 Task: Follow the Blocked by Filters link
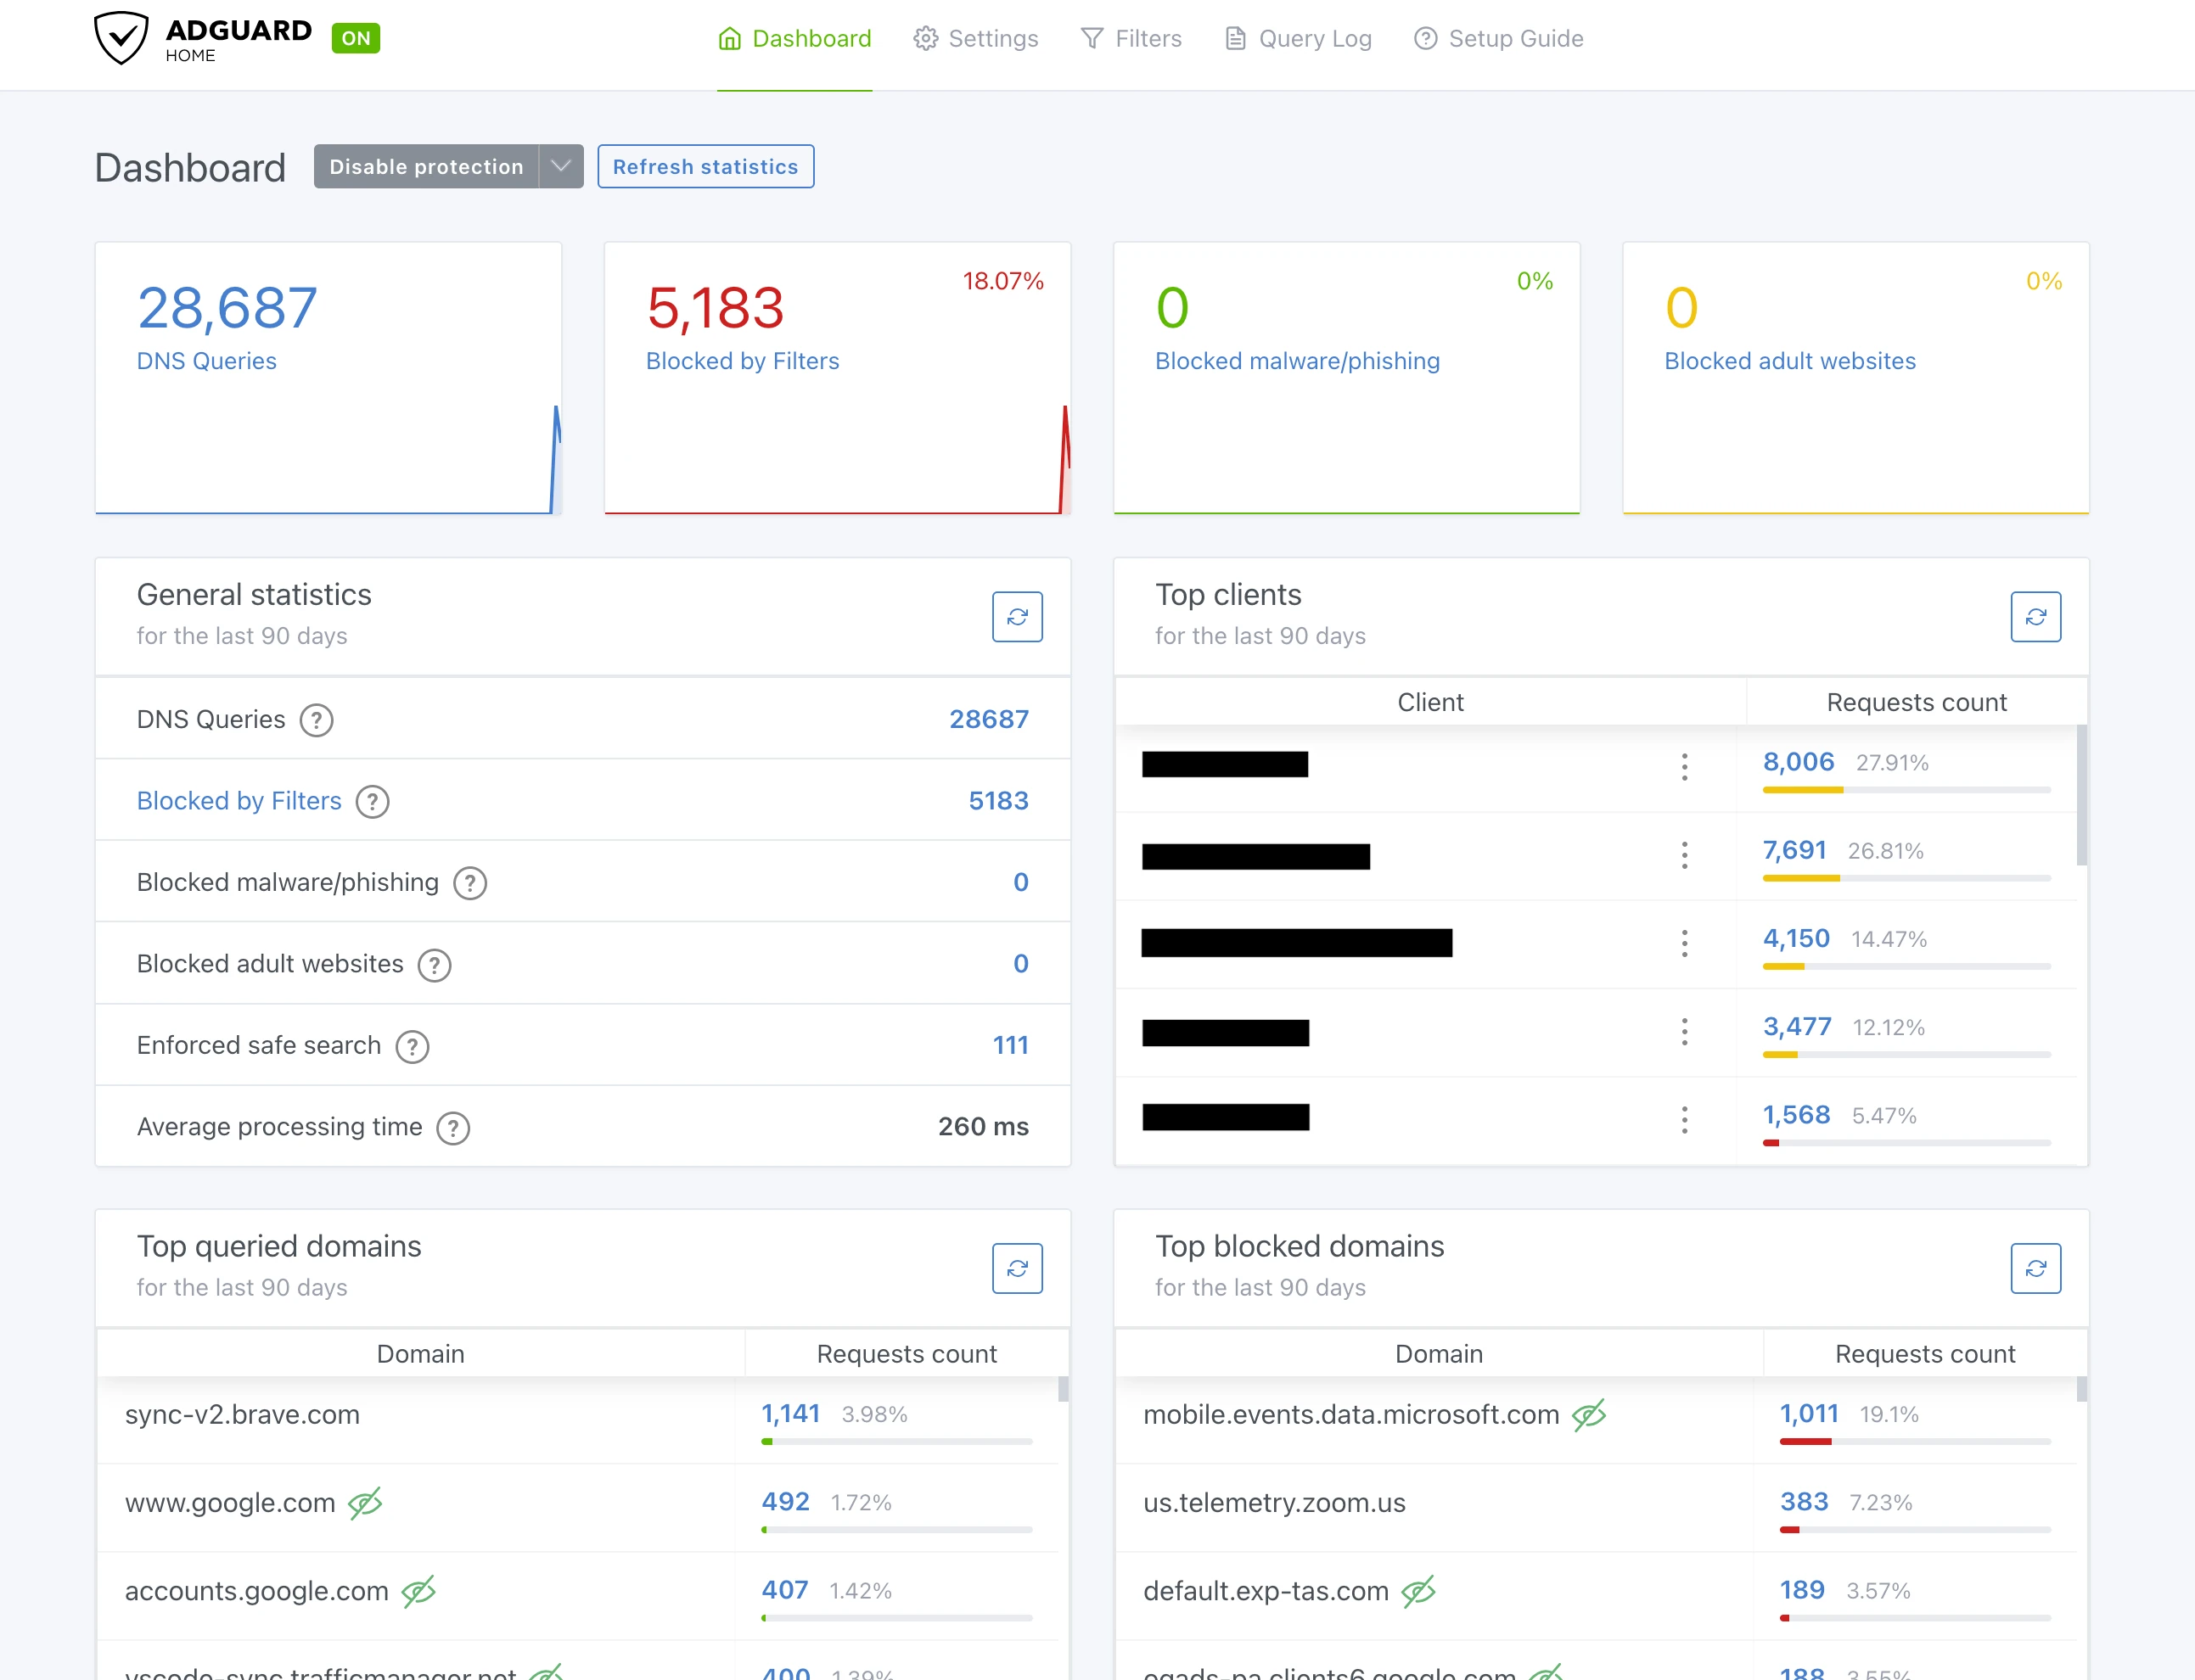[x=239, y=800]
